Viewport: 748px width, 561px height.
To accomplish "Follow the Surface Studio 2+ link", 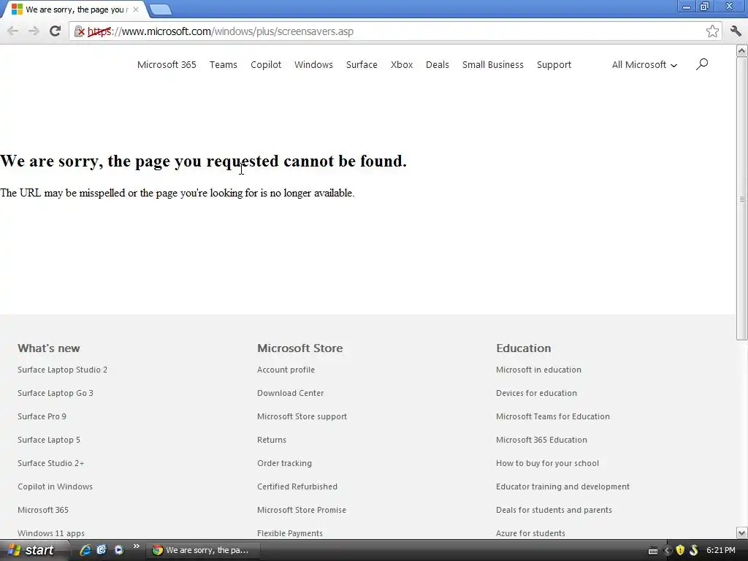I will [50, 463].
